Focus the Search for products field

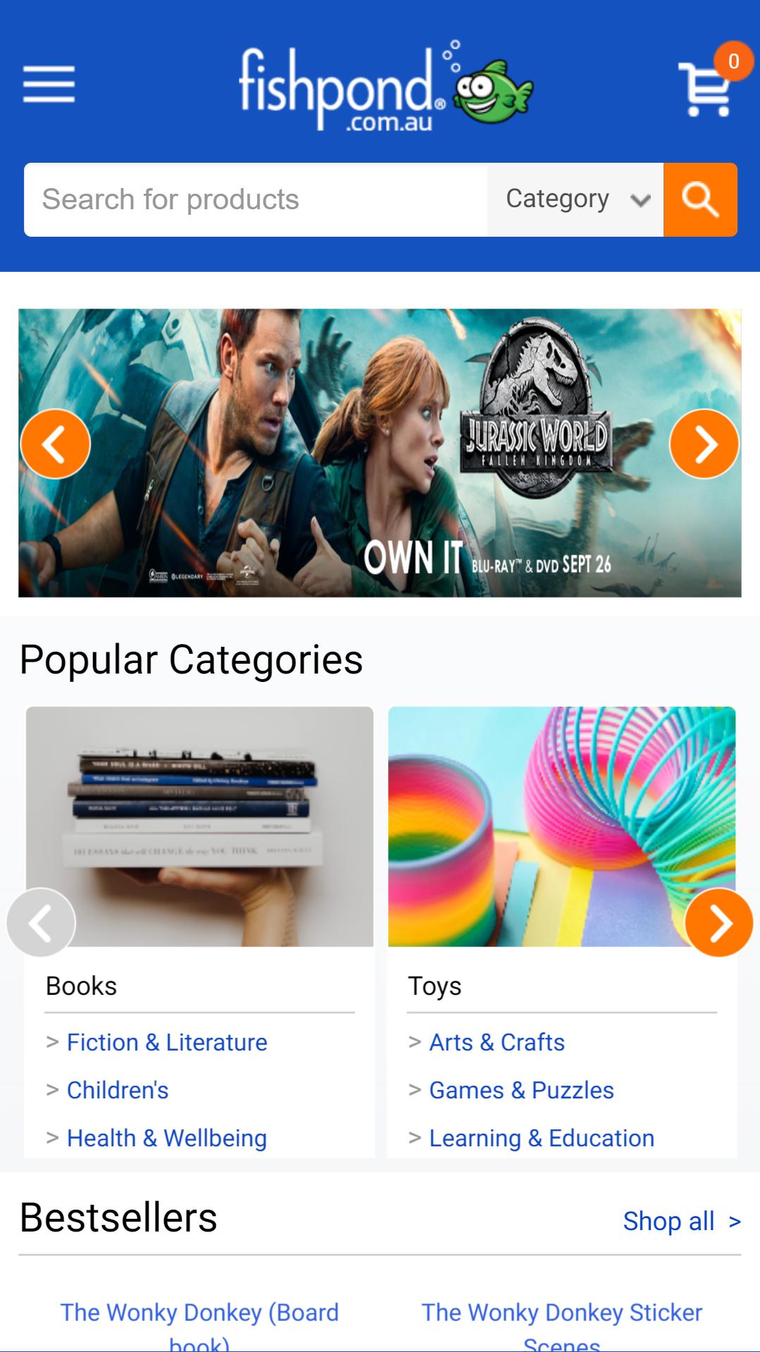(255, 199)
